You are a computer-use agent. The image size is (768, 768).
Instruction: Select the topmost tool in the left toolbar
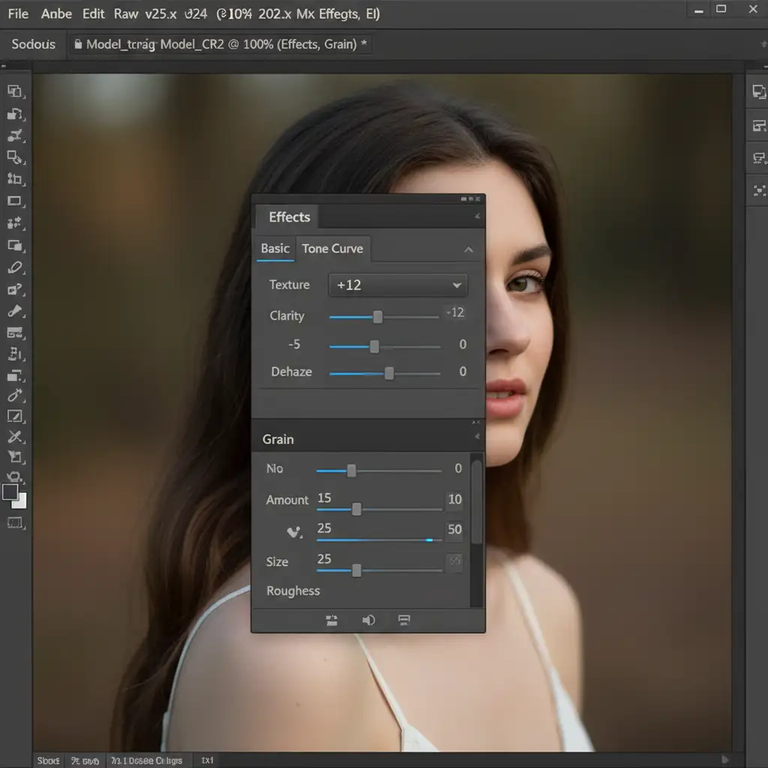coord(15,91)
